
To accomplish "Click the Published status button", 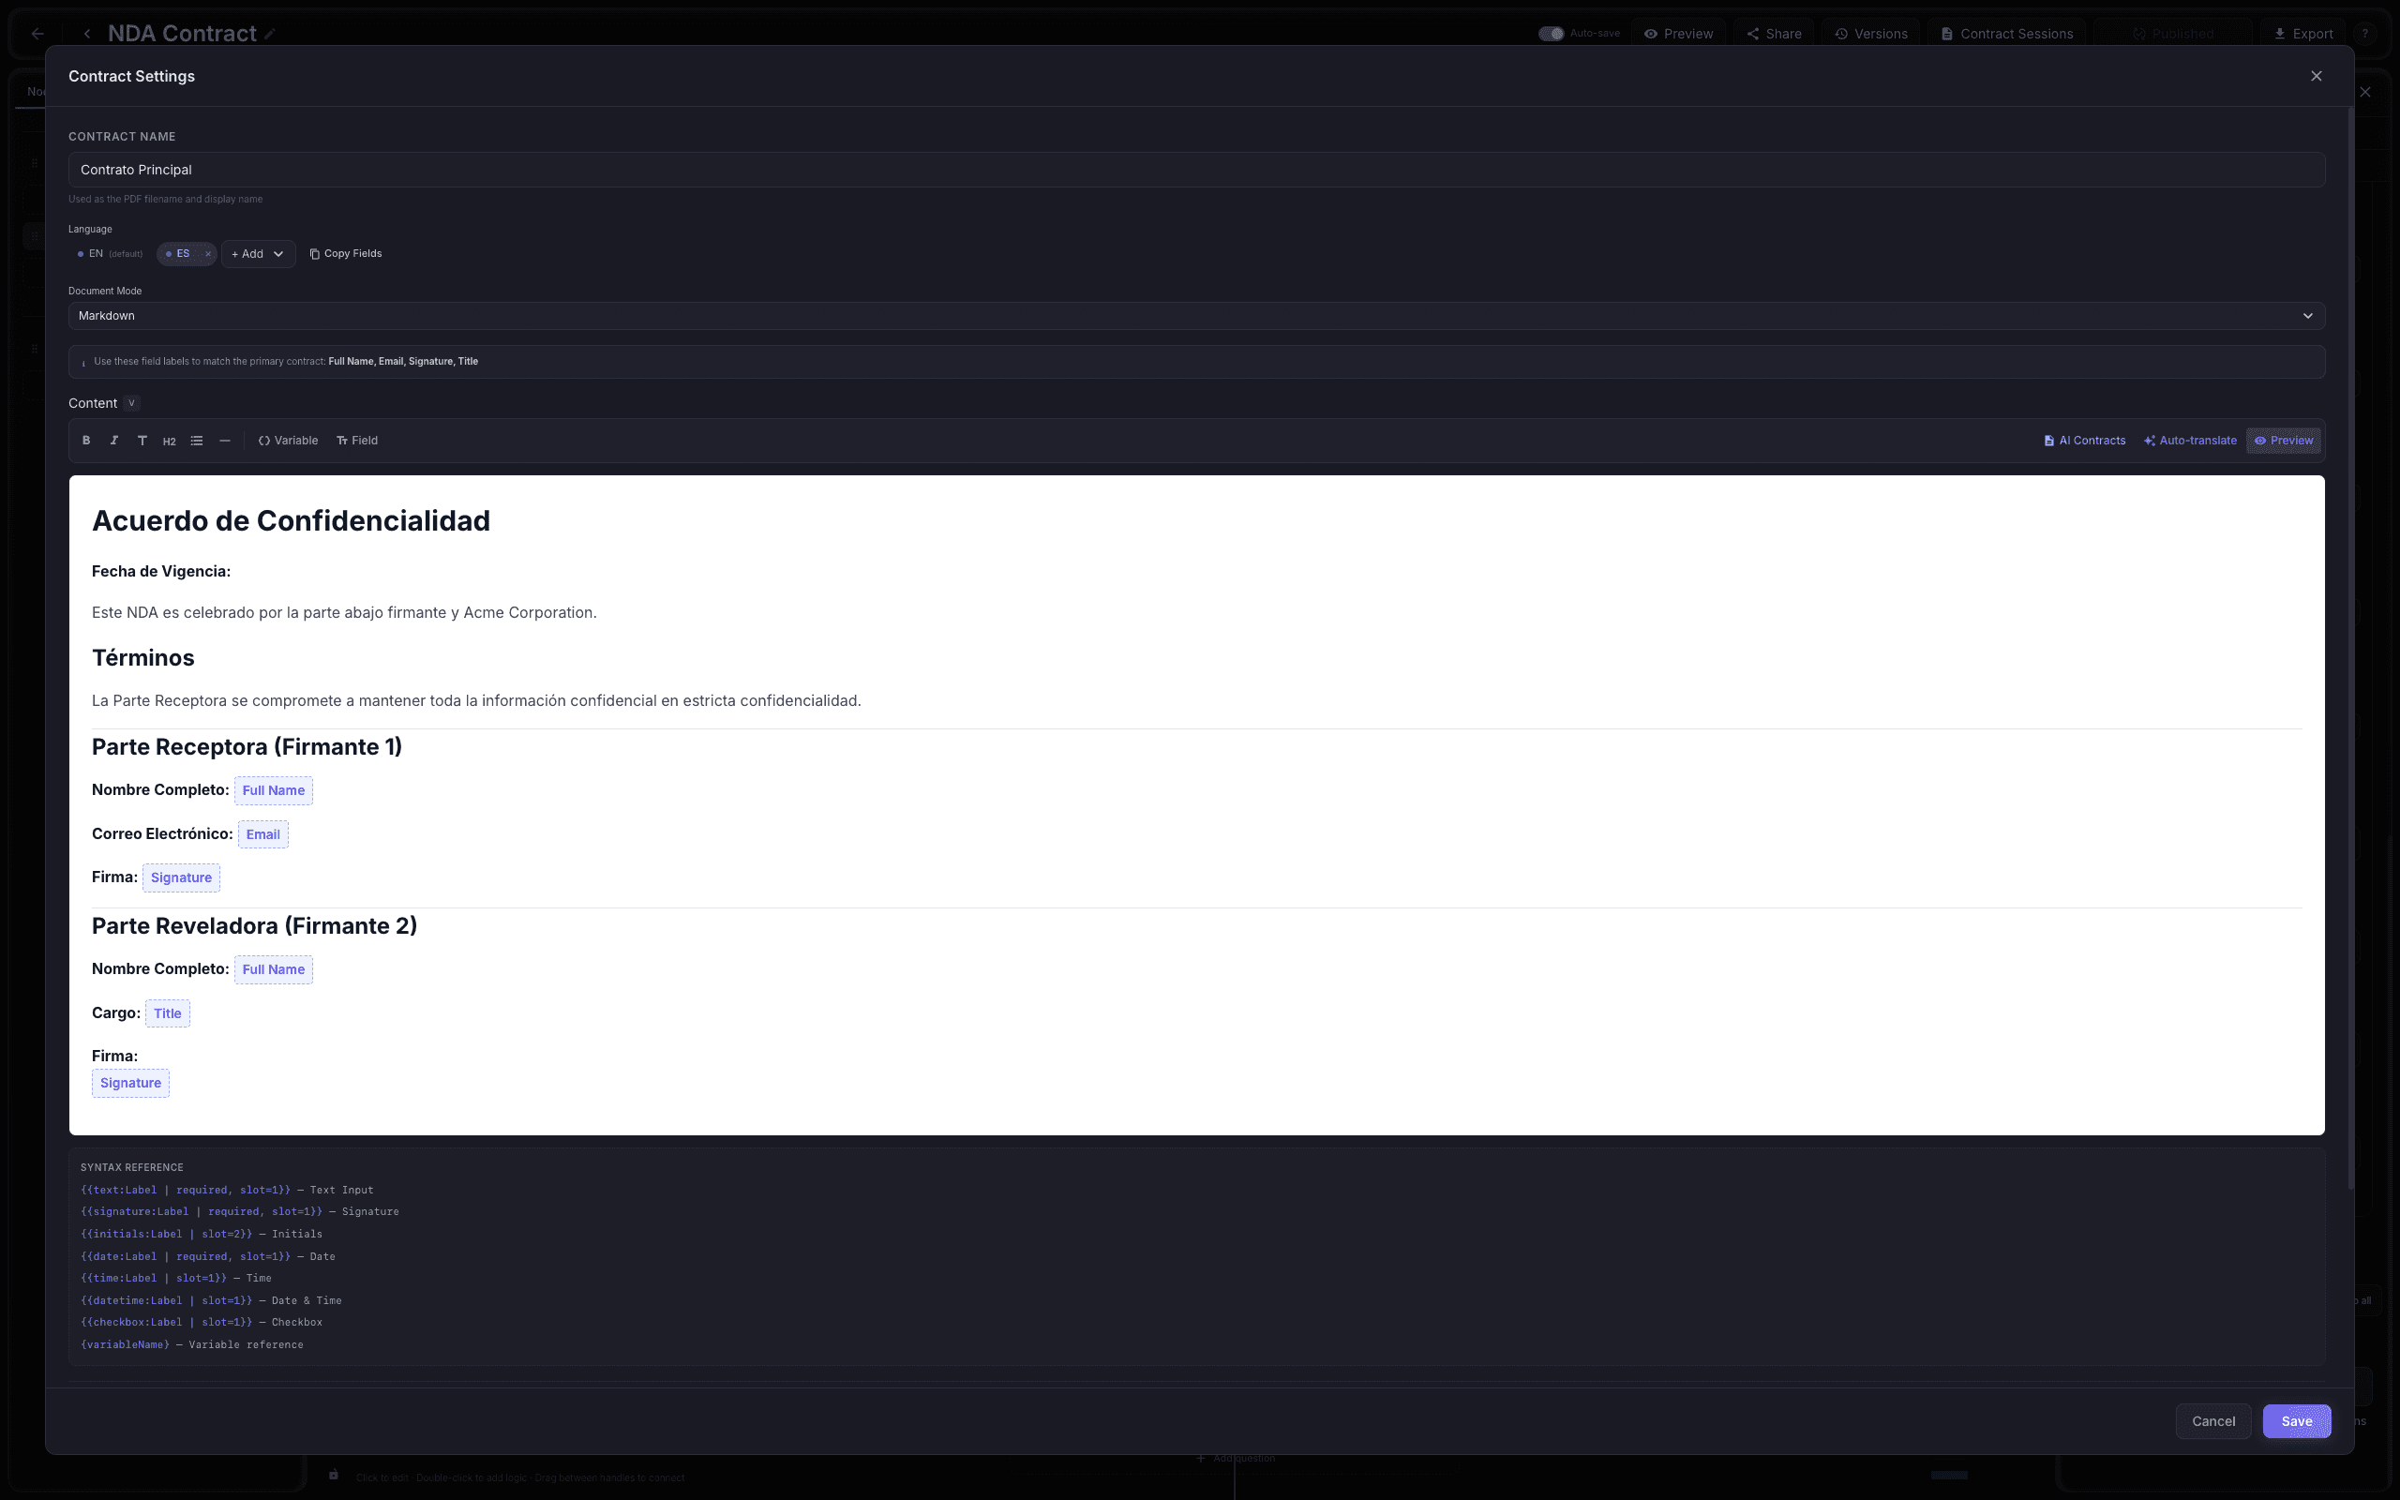I will tap(2172, 34).
